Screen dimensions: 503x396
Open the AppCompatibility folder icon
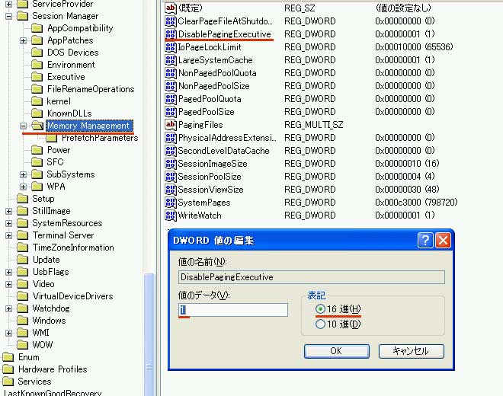[37, 28]
